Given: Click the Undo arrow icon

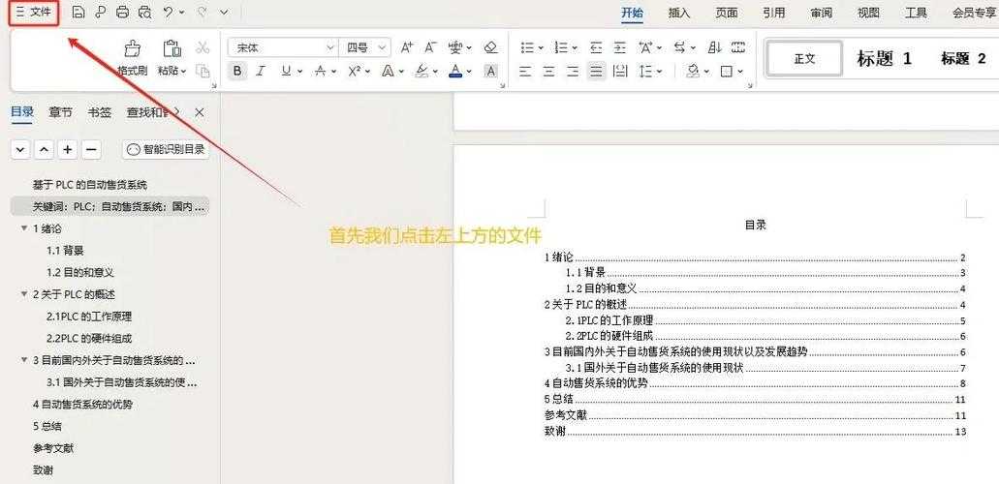Looking at the screenshot, I should (x=169, y=12).
